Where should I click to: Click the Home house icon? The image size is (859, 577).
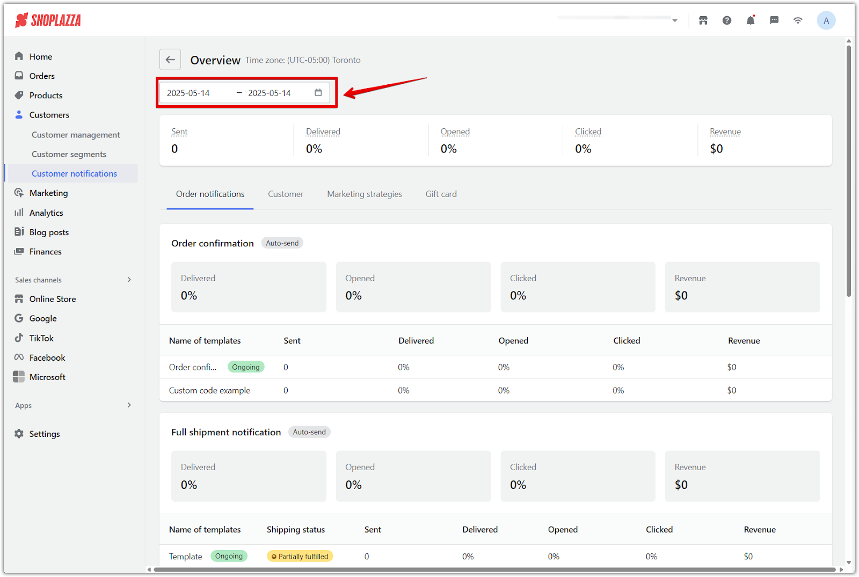[x=19, y=56]
